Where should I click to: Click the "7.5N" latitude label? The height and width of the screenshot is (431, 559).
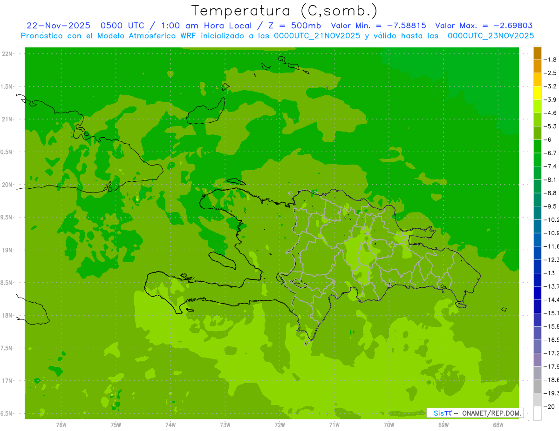(7, 348)
